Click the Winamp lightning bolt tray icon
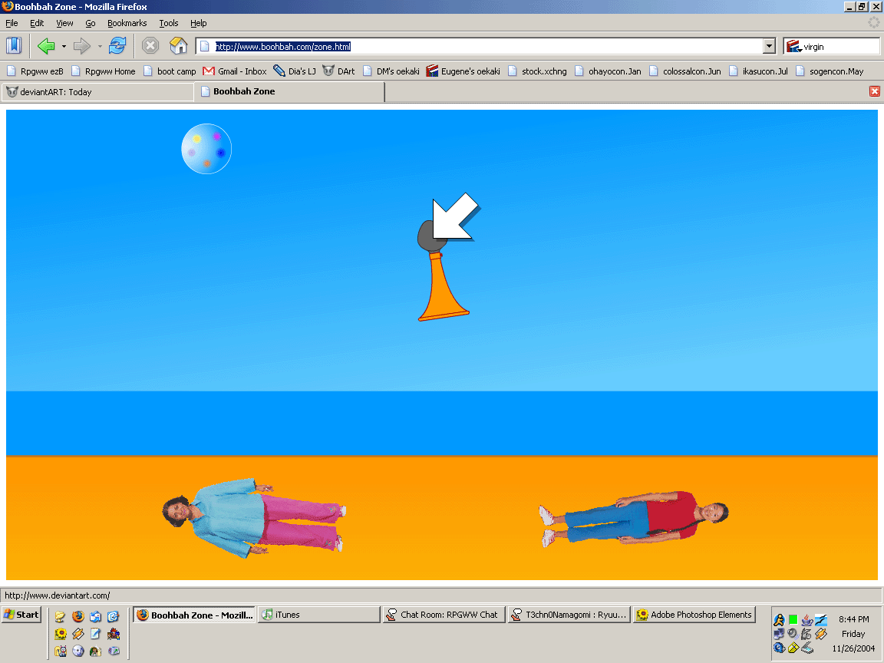The image size is (884, 663). point(821,634)
